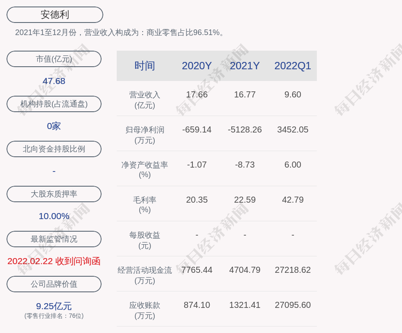
Task: Select the 2020Y column header
Action: [x=197, y=66]
